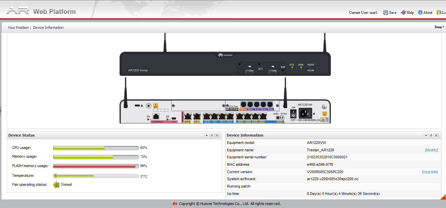This screenshot has height=208, width=446.
Task: Click Upgrade link for current version
Action: (430, 172)
